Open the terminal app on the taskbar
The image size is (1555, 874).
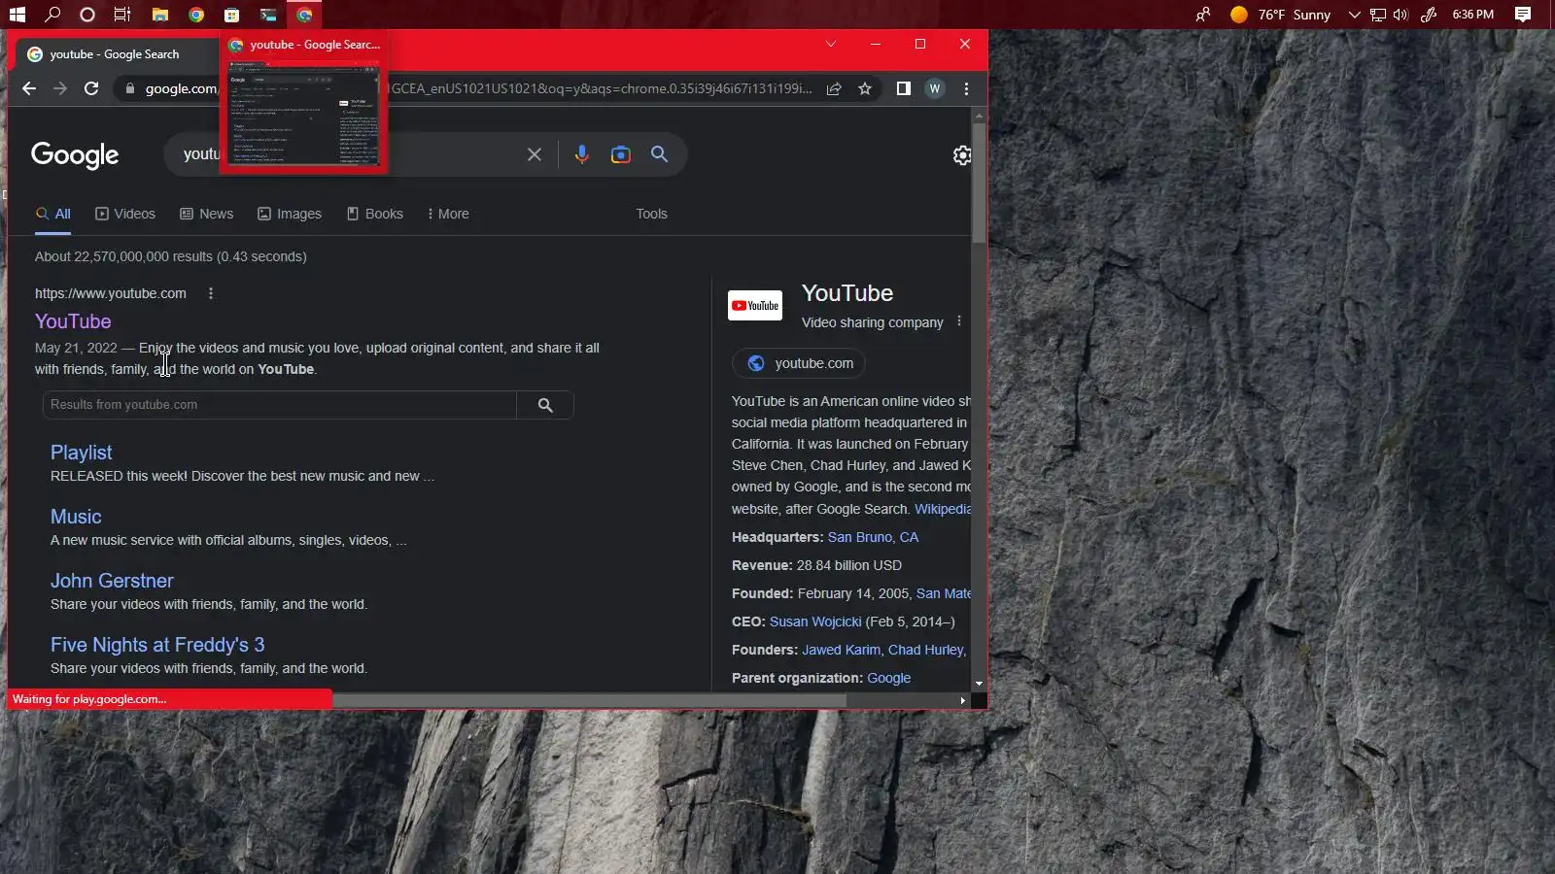click(x=268, y=15)
